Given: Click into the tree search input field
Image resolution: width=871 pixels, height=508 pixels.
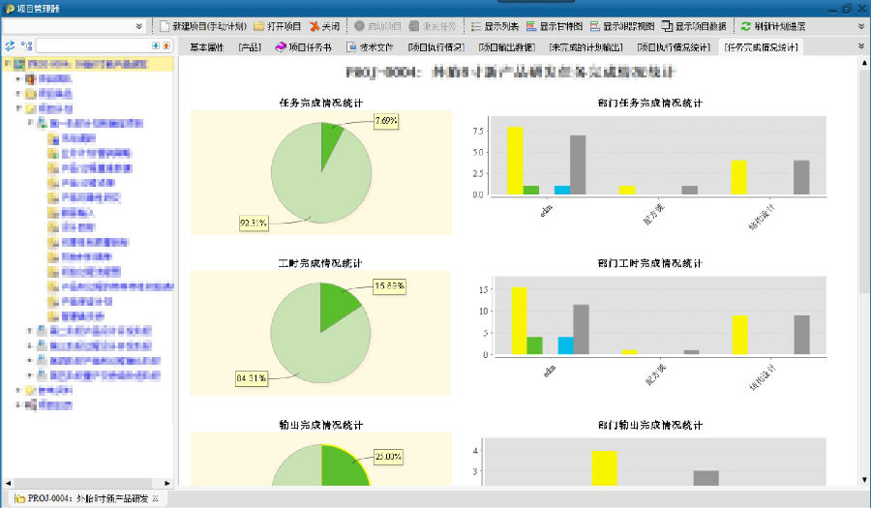Looking at the screenshot, I should pos(93,45).
